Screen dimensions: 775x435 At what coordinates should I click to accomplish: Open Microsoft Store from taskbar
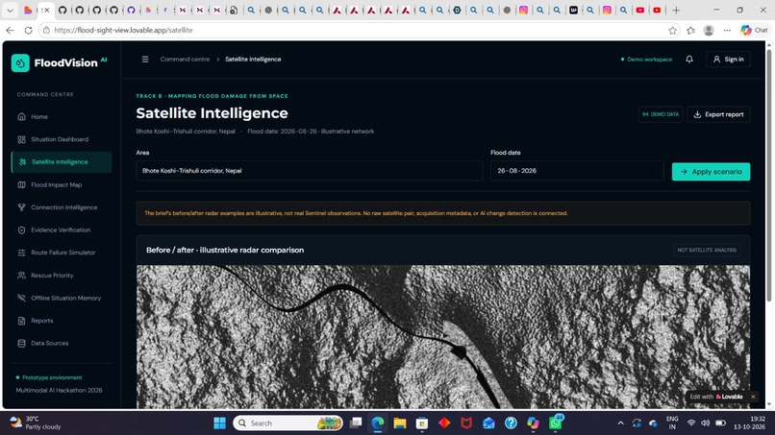[421, 423]
